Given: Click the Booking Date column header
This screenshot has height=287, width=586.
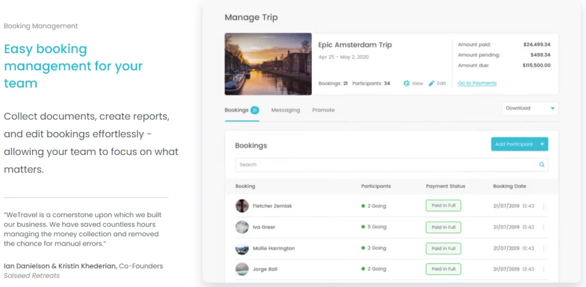Looking at the screenshot, I should pos(509,186).
